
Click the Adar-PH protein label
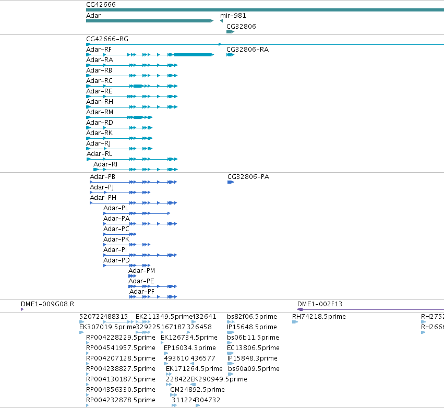(x=103, y=198)
